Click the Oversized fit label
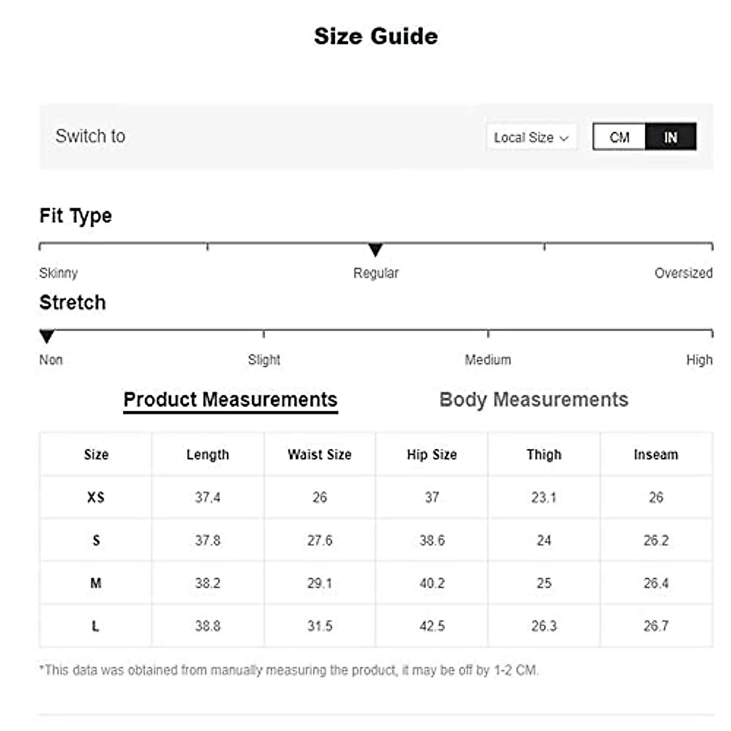The height and width of the screenshot is (731, 731). pos(683,273)
